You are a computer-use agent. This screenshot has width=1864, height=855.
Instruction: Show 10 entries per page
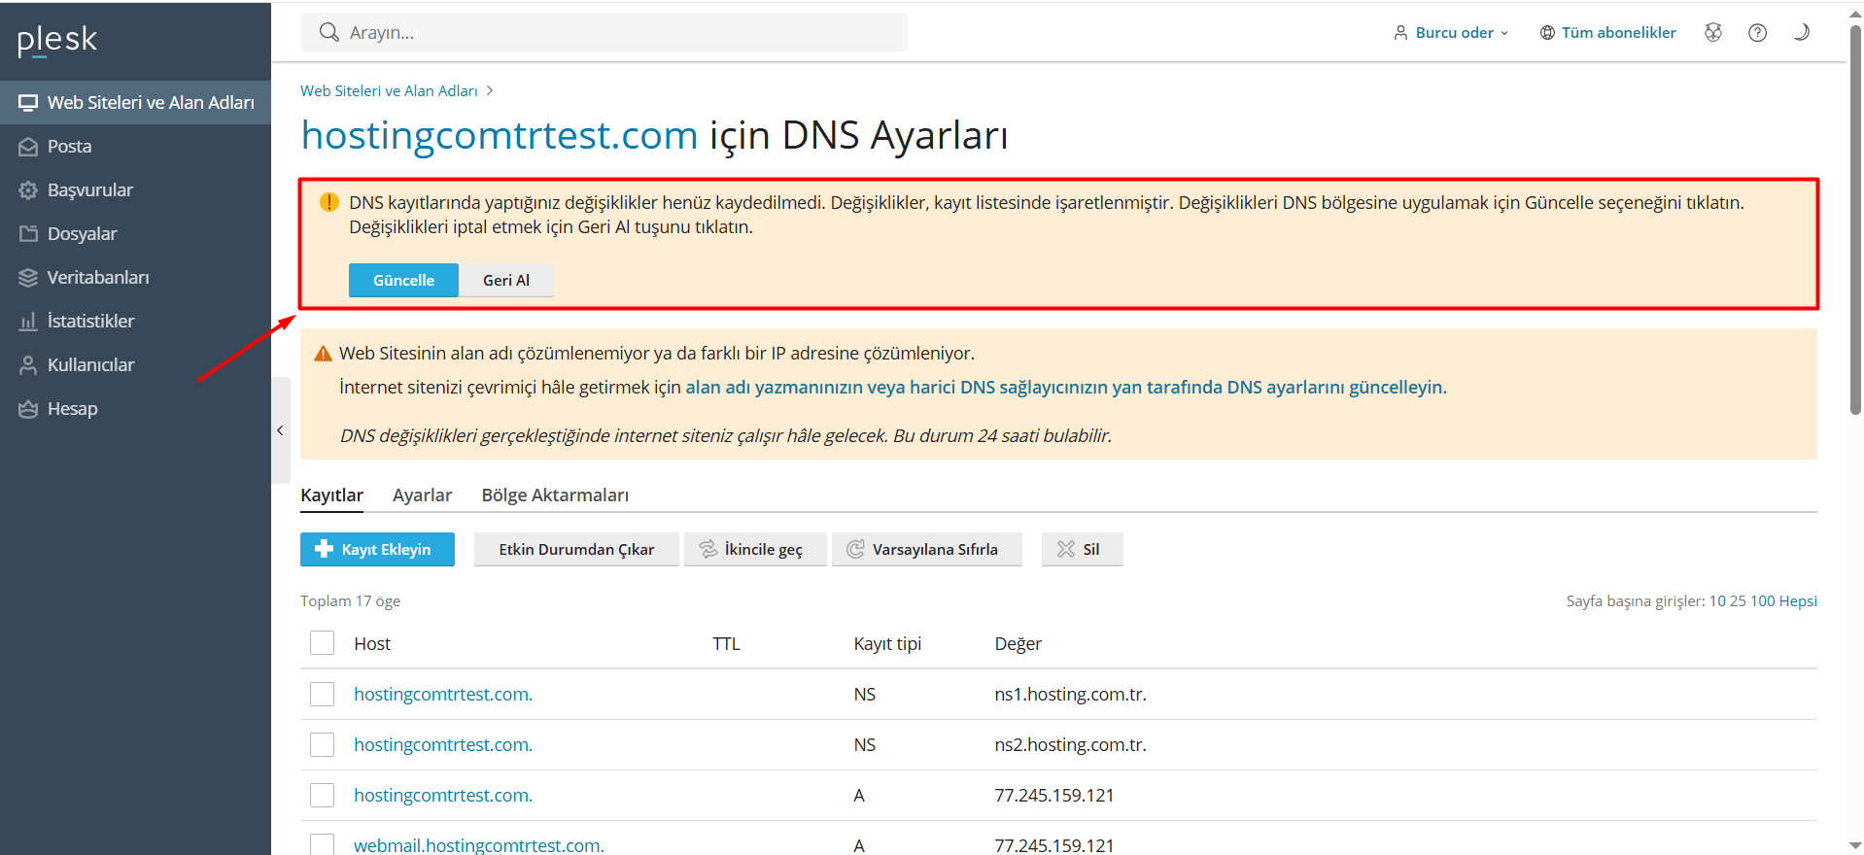1717,601
